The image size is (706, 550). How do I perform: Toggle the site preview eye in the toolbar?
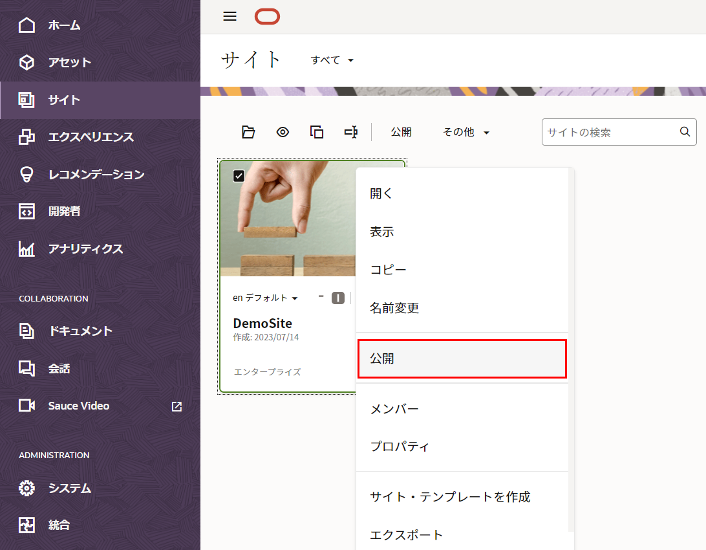283,131
